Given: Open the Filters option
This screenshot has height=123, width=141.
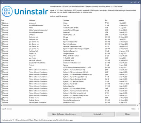Looking at the screenshot, I should click(133, 109).
